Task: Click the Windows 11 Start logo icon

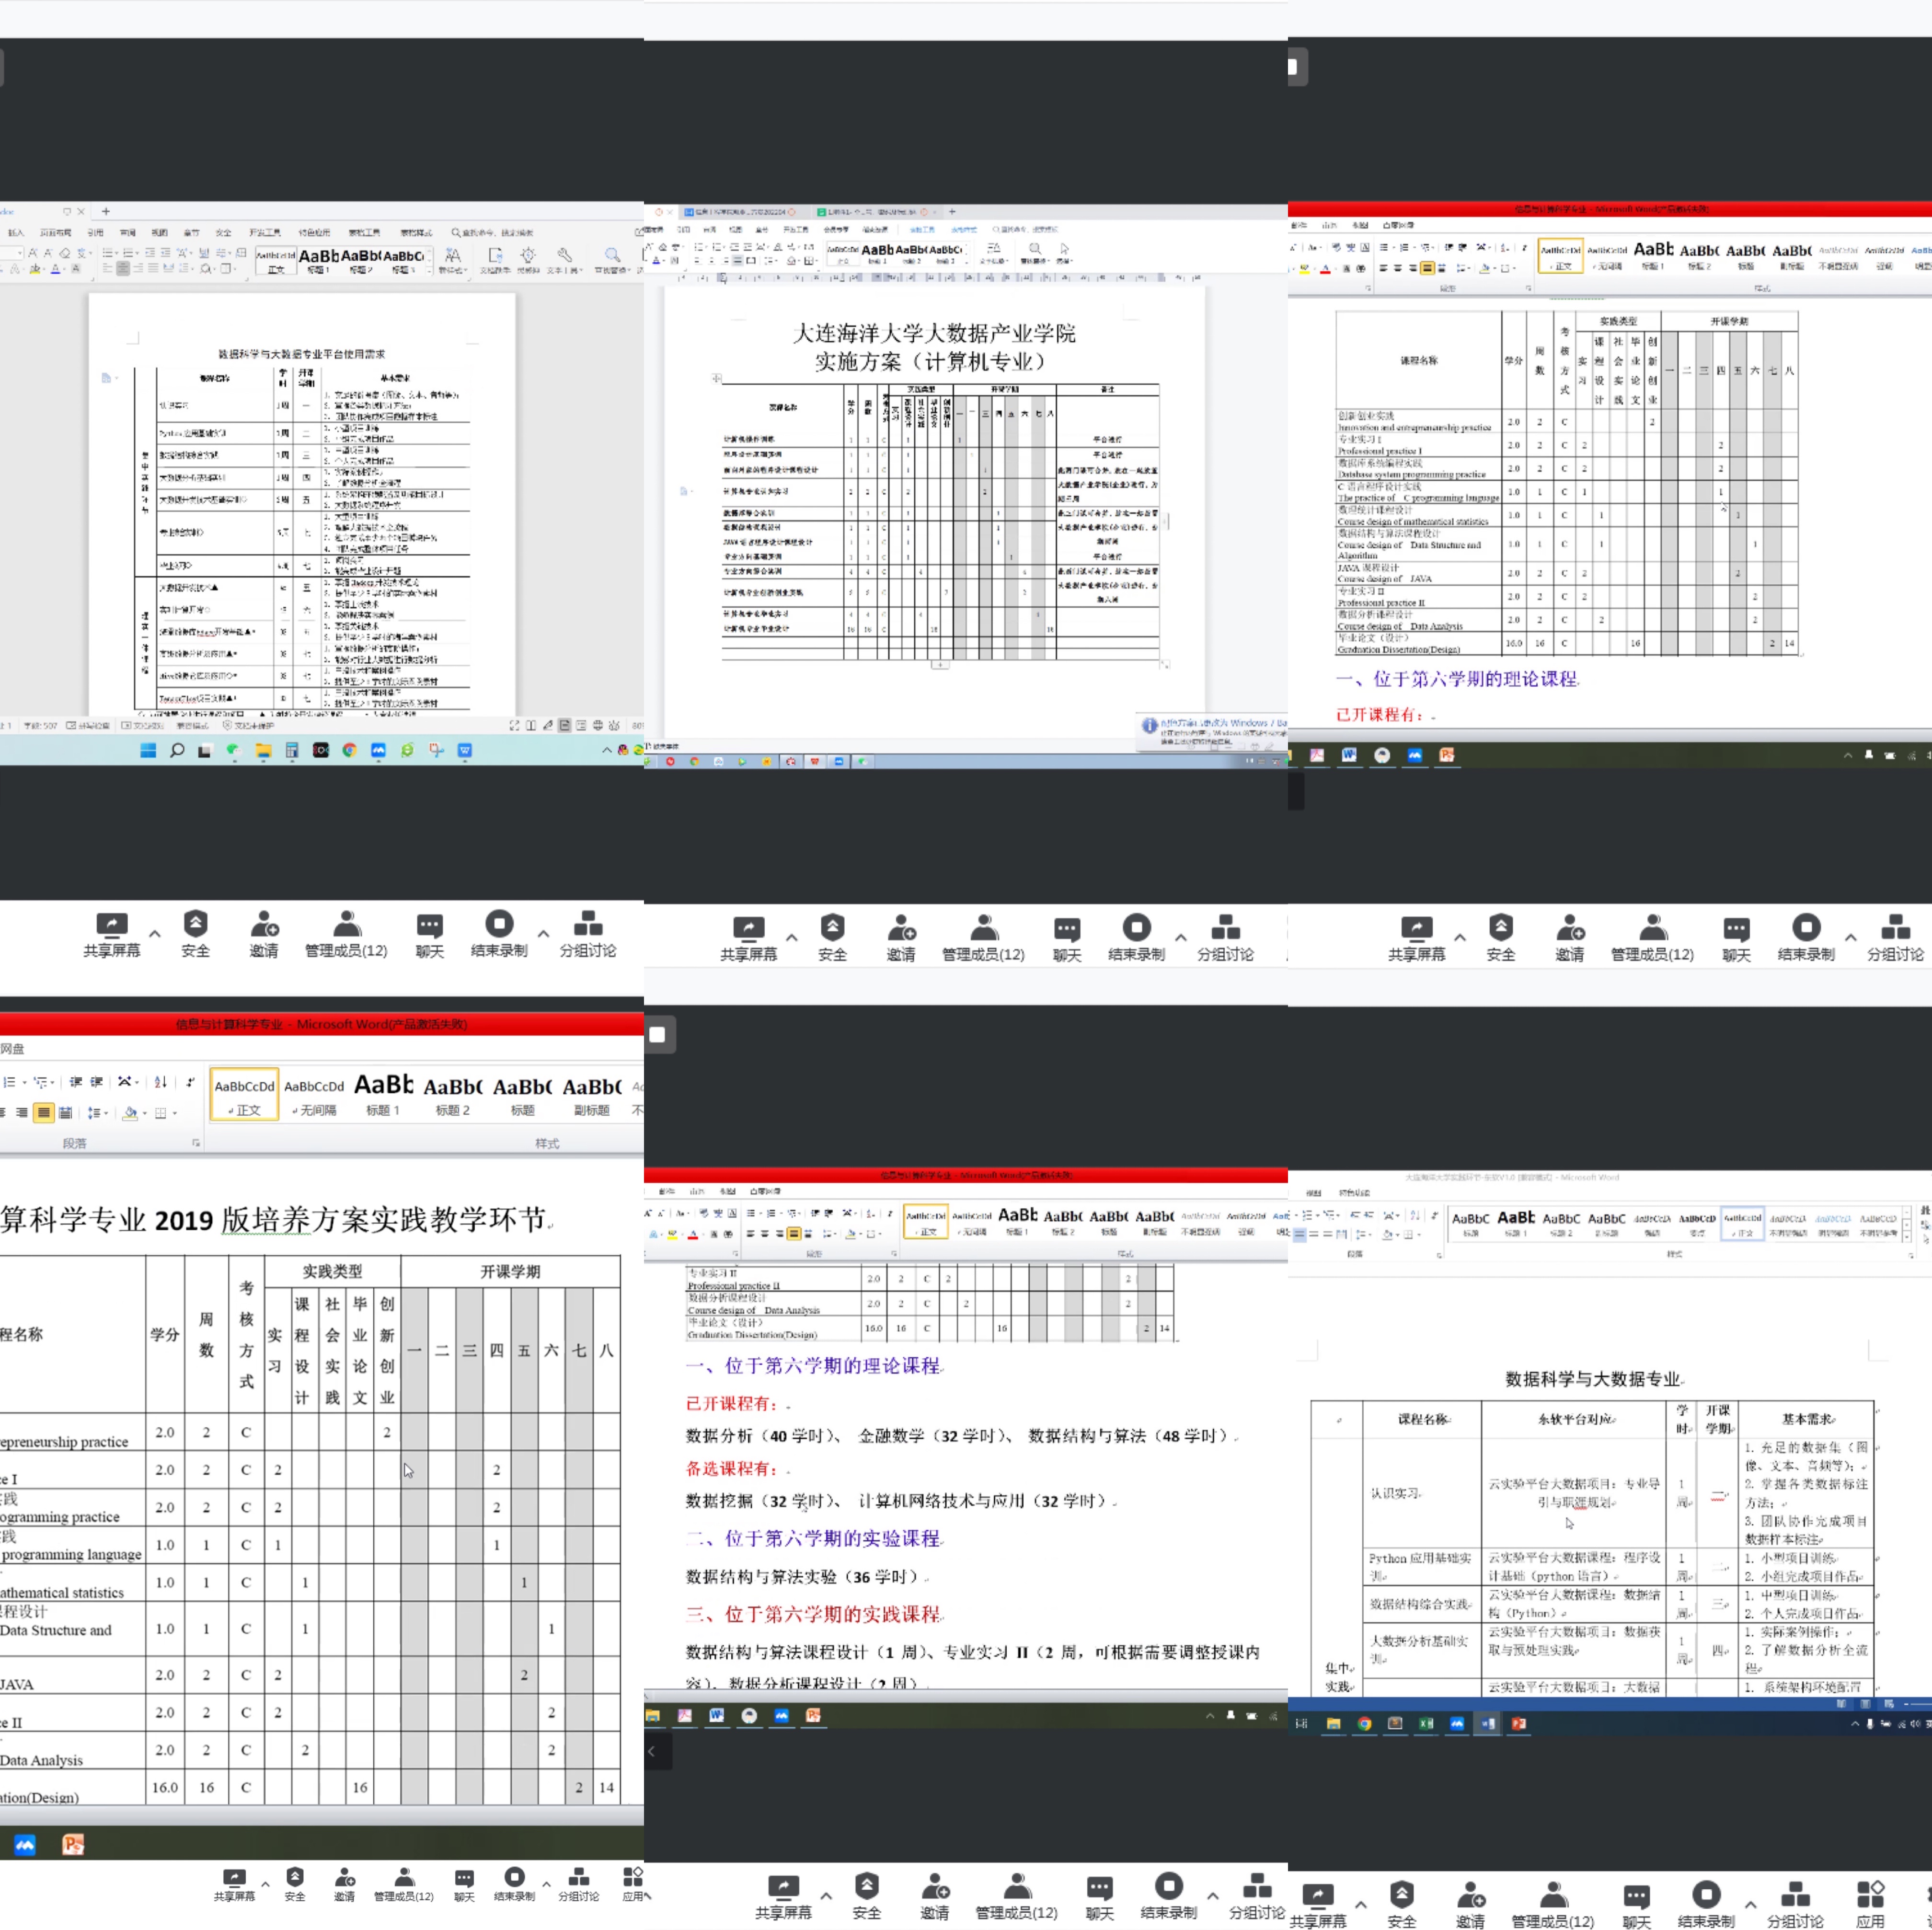Action: 148,750
